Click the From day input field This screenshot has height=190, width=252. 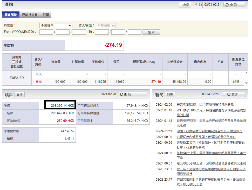(x=79, y=32)
